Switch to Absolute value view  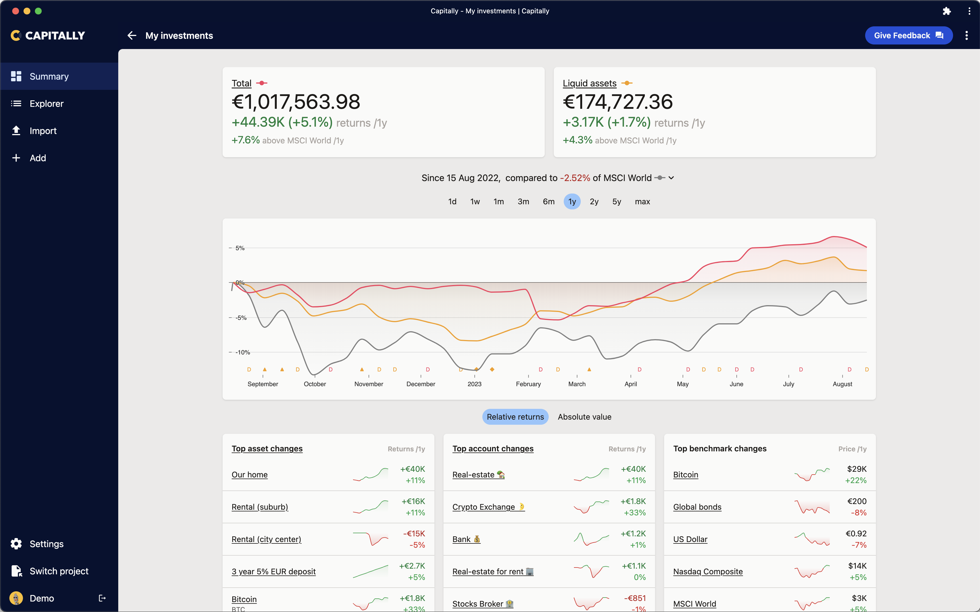[584, 416]
